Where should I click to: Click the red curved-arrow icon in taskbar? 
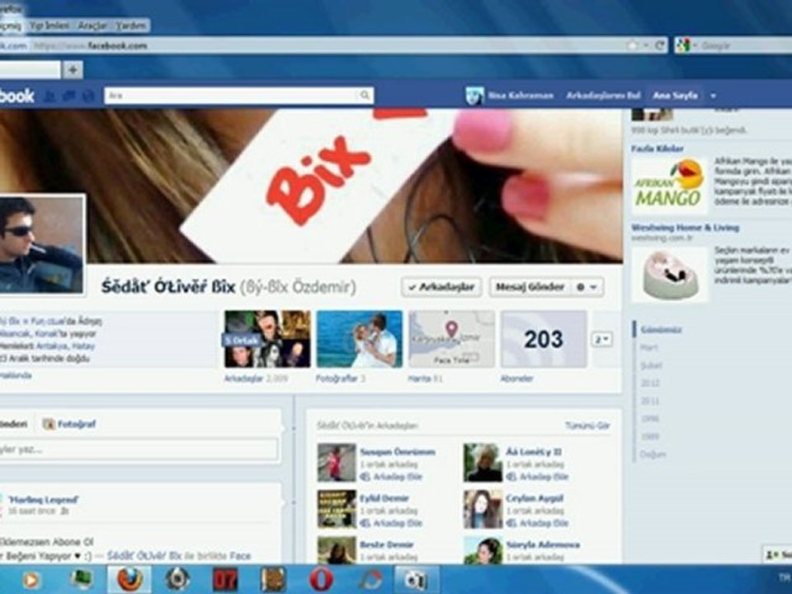pyautogui.click(x=370, y=580)
